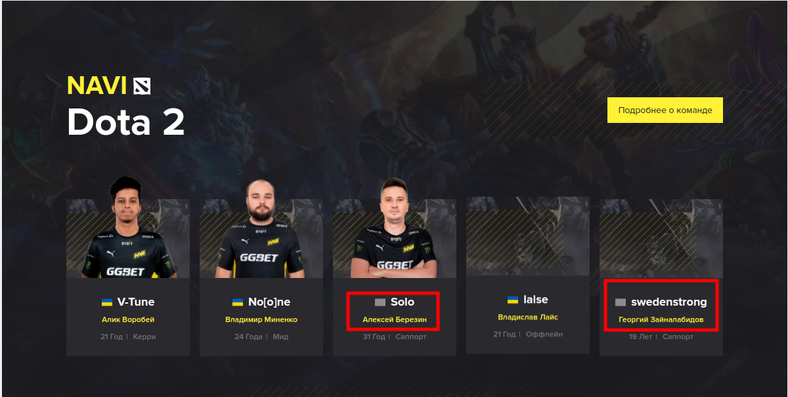
Task: Open the Solo nickname link
Action: [x=403, y=302]
